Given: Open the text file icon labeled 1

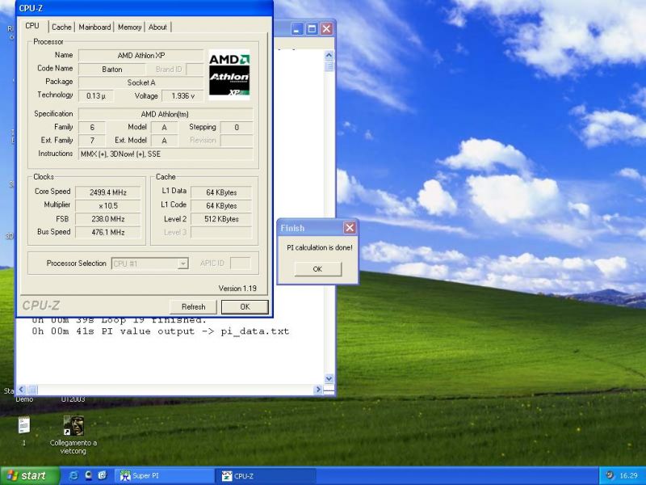Looking at the screenshot, I should click(24, 425).
